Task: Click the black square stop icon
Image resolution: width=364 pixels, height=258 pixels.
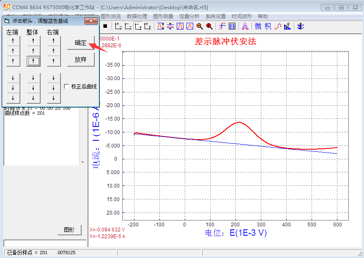Action: point(105,26)
